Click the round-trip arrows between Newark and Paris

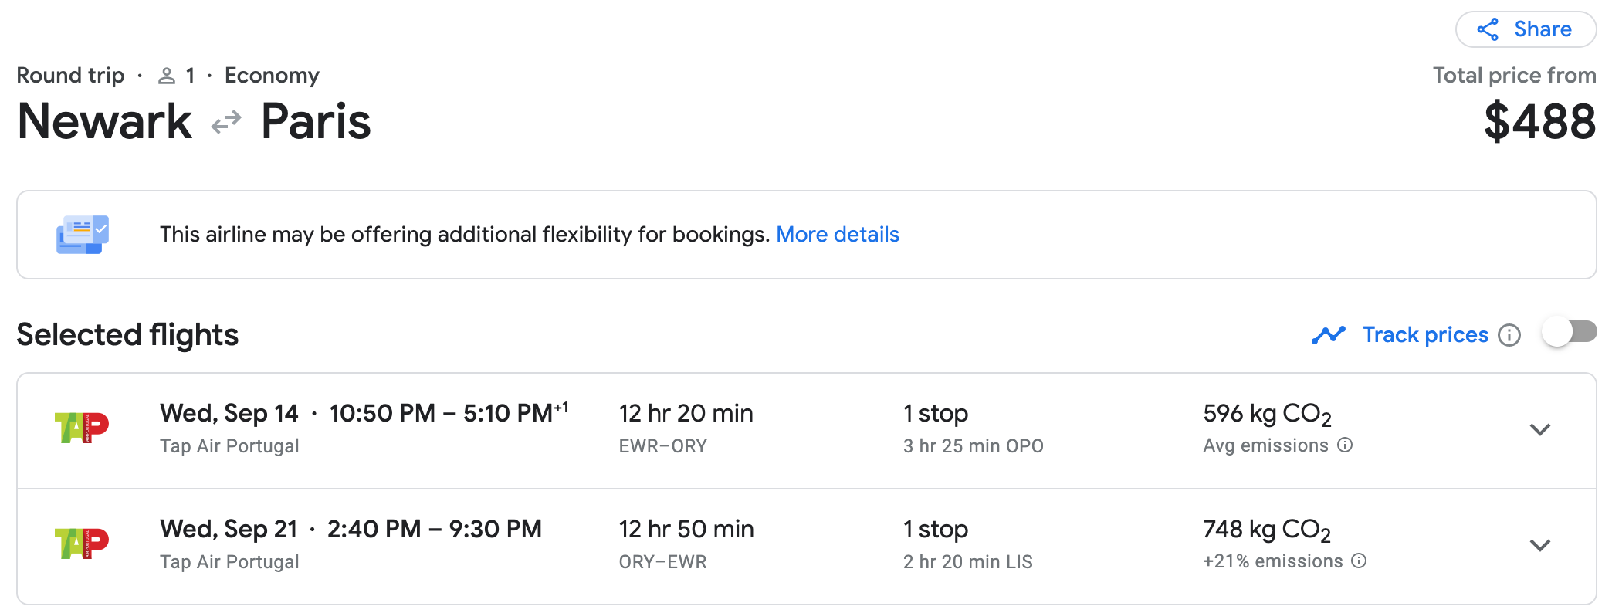pyautogui.click(x=226, y=122)
